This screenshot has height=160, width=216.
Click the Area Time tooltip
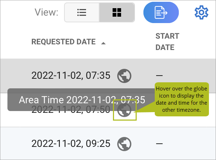coord(81,100)
